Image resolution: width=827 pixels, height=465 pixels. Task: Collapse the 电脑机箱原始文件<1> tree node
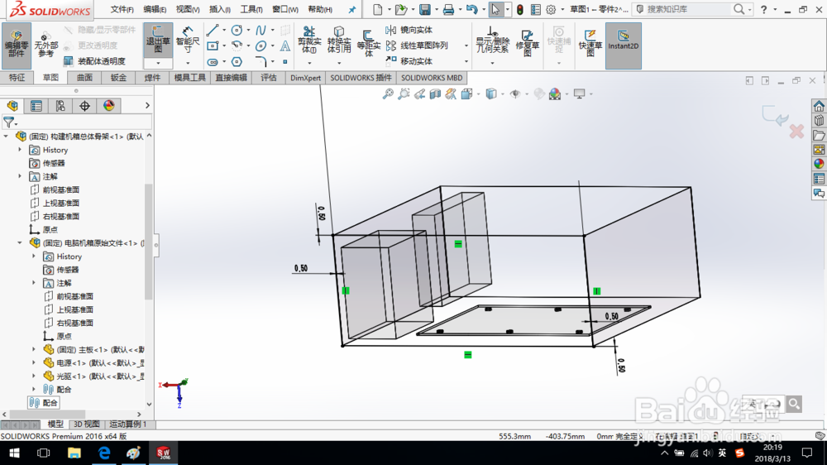(x=20, y=242)
